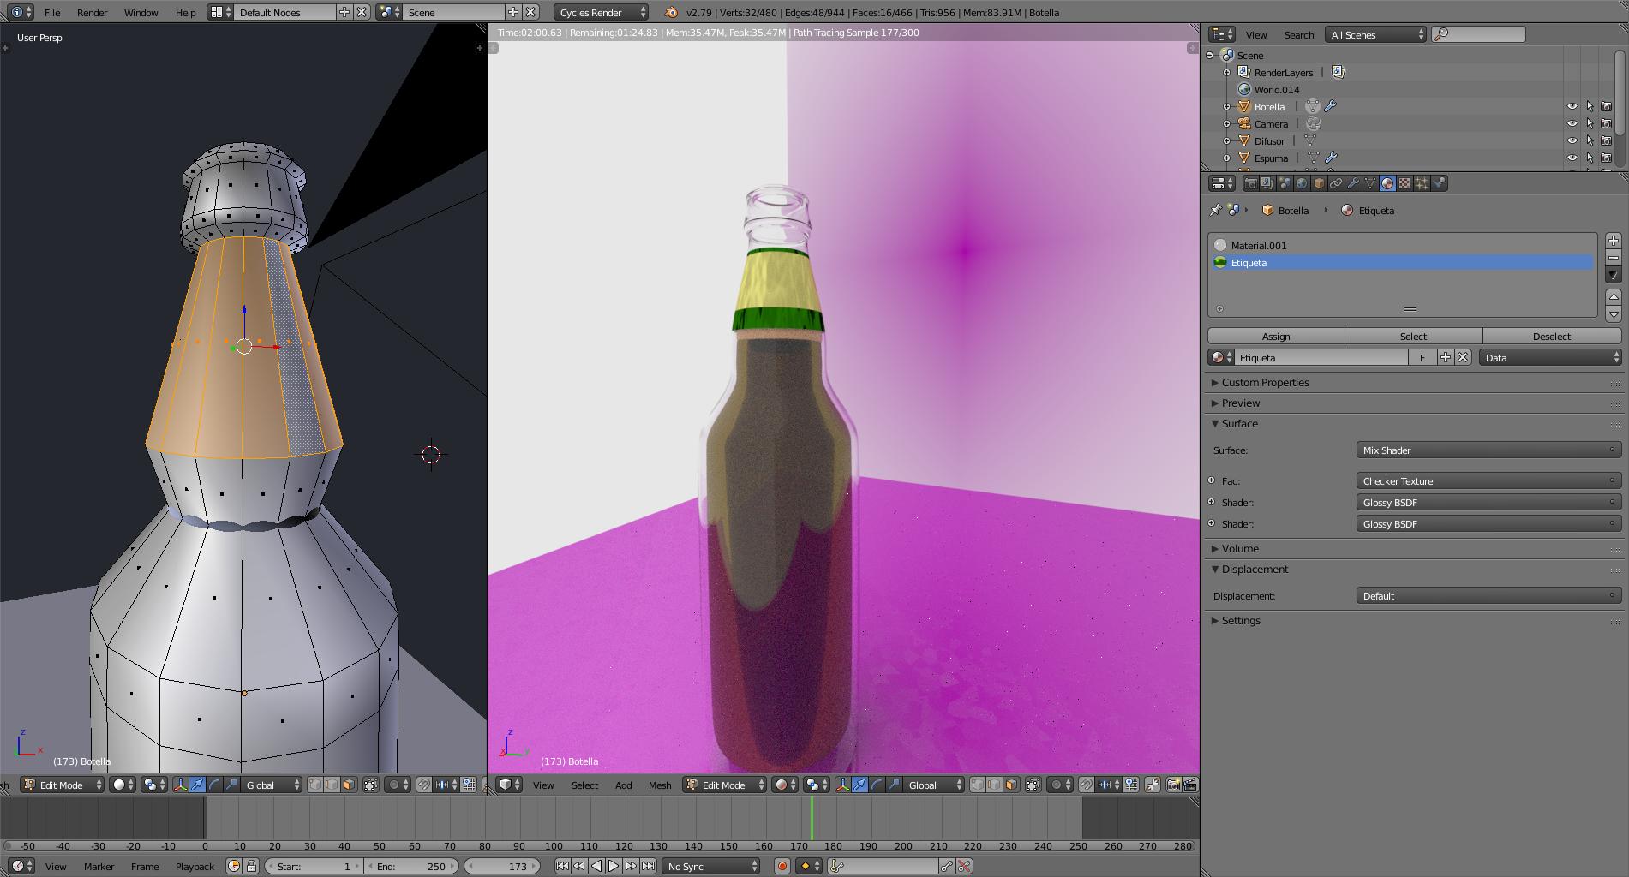Expand the Preview panel

1240,403
